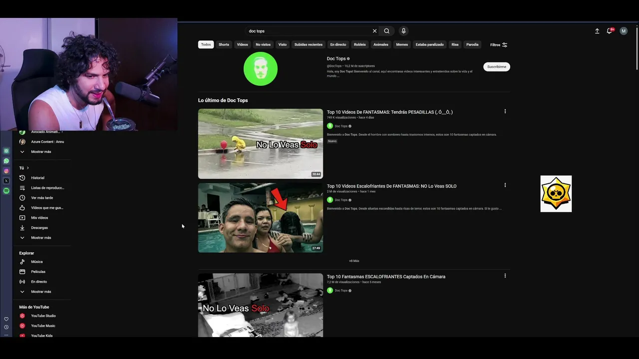Image resolution: width=639 pixels, height=359 pixels.
Task: Open the Ver más tarde list
Action: [42, 198]
